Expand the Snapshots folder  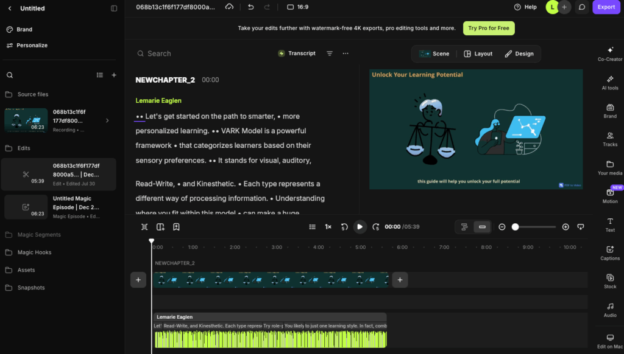pyautogui.click(x=24, y=288)
